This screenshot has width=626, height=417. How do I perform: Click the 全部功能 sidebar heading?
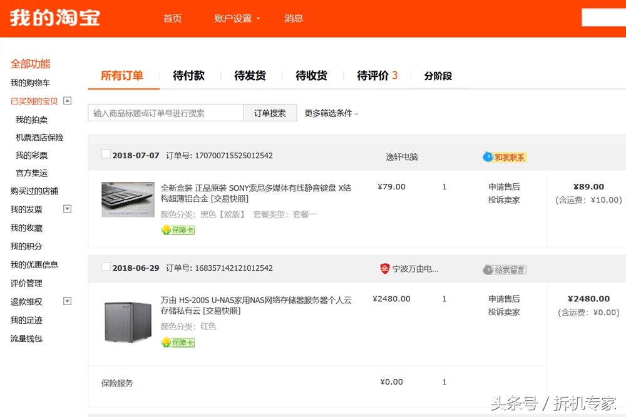(x=30, y=64)
